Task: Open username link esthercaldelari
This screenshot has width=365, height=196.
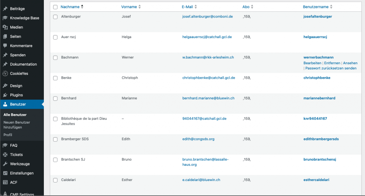Action: (316, 180)
